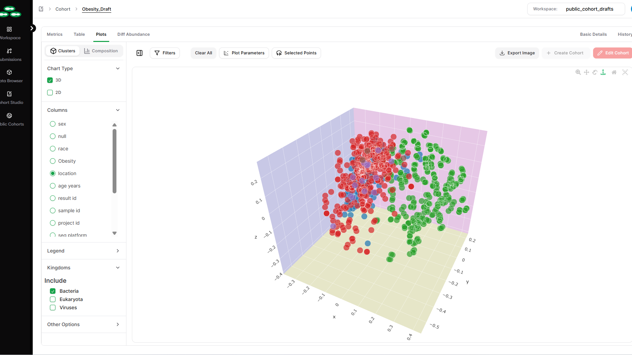Select the plot zoom tool icon
632x355 pixels.
point(578,72)
